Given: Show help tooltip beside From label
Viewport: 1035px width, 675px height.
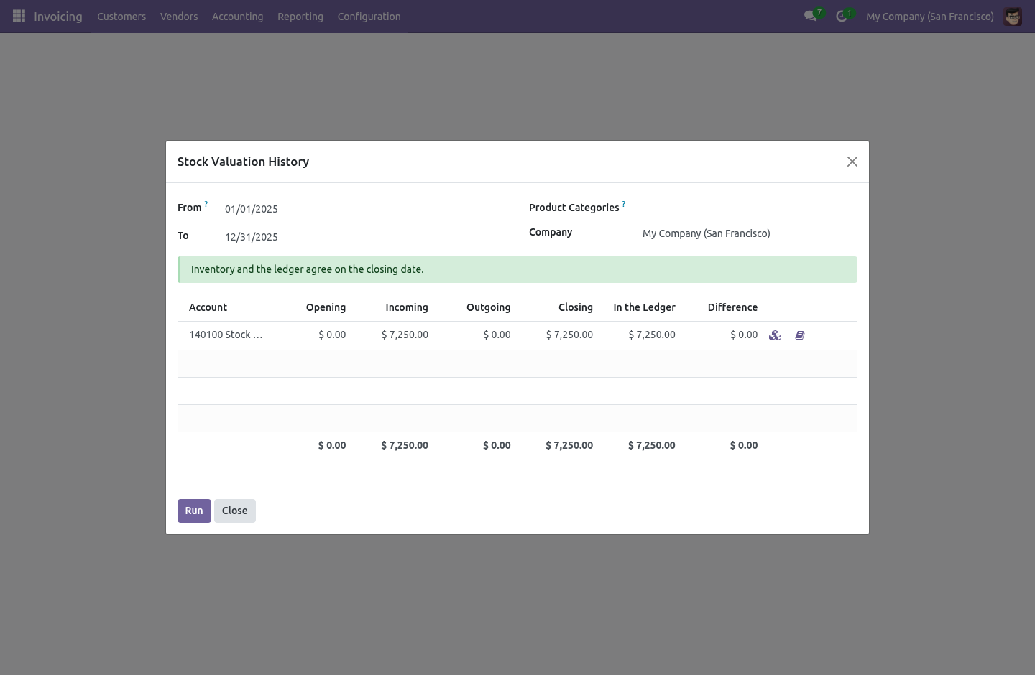Looking at the screenshot, I should click(206, 204).
